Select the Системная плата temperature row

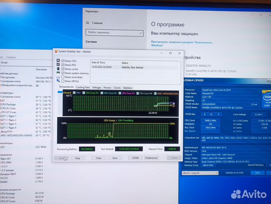pos(26,97)
